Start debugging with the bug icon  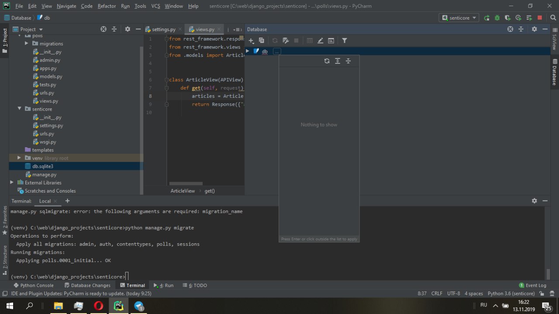coord(497,18)
